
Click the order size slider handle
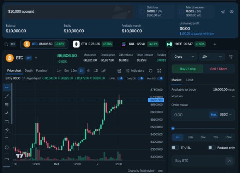click(x=173, y=128)
